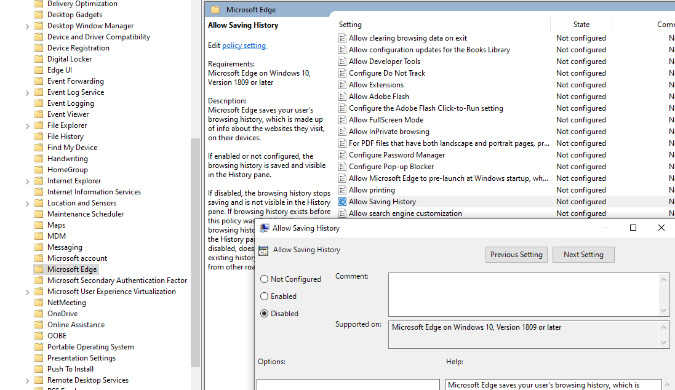Expand the Event Log Service node
675x390 pixels.
pos(27,92)
